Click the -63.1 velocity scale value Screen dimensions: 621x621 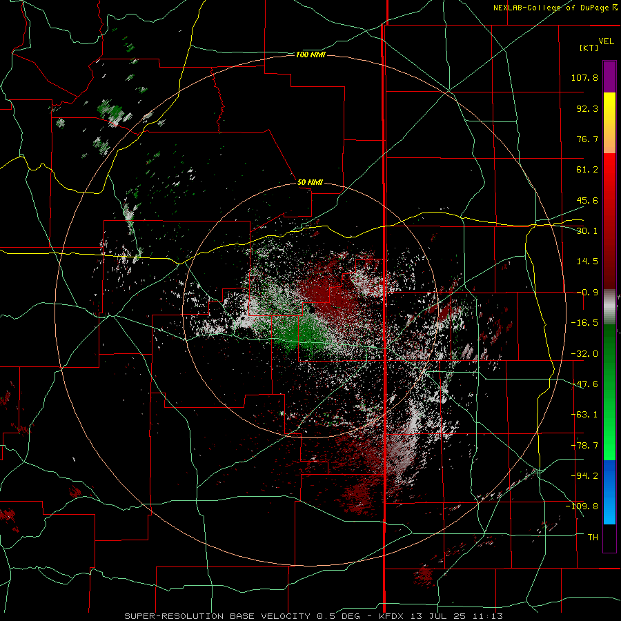point(584,415)
